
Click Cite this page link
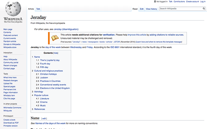[x=9, y=99]
